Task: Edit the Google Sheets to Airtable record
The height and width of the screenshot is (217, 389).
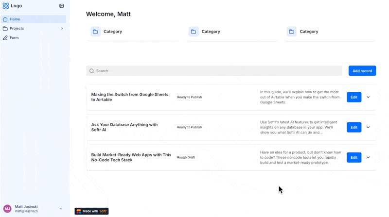Action: pyautogui.click(x=354, y=97)
